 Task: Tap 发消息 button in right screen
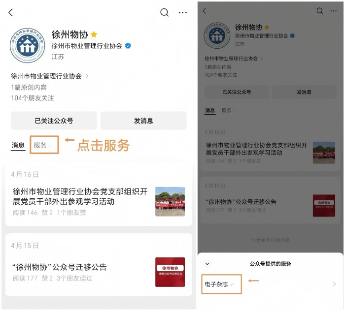(304, 92)
